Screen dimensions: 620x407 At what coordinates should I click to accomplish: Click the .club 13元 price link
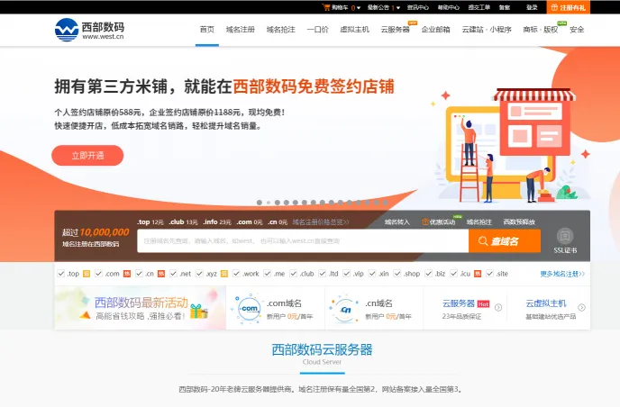pyautogui.click(x=183, y=222)
